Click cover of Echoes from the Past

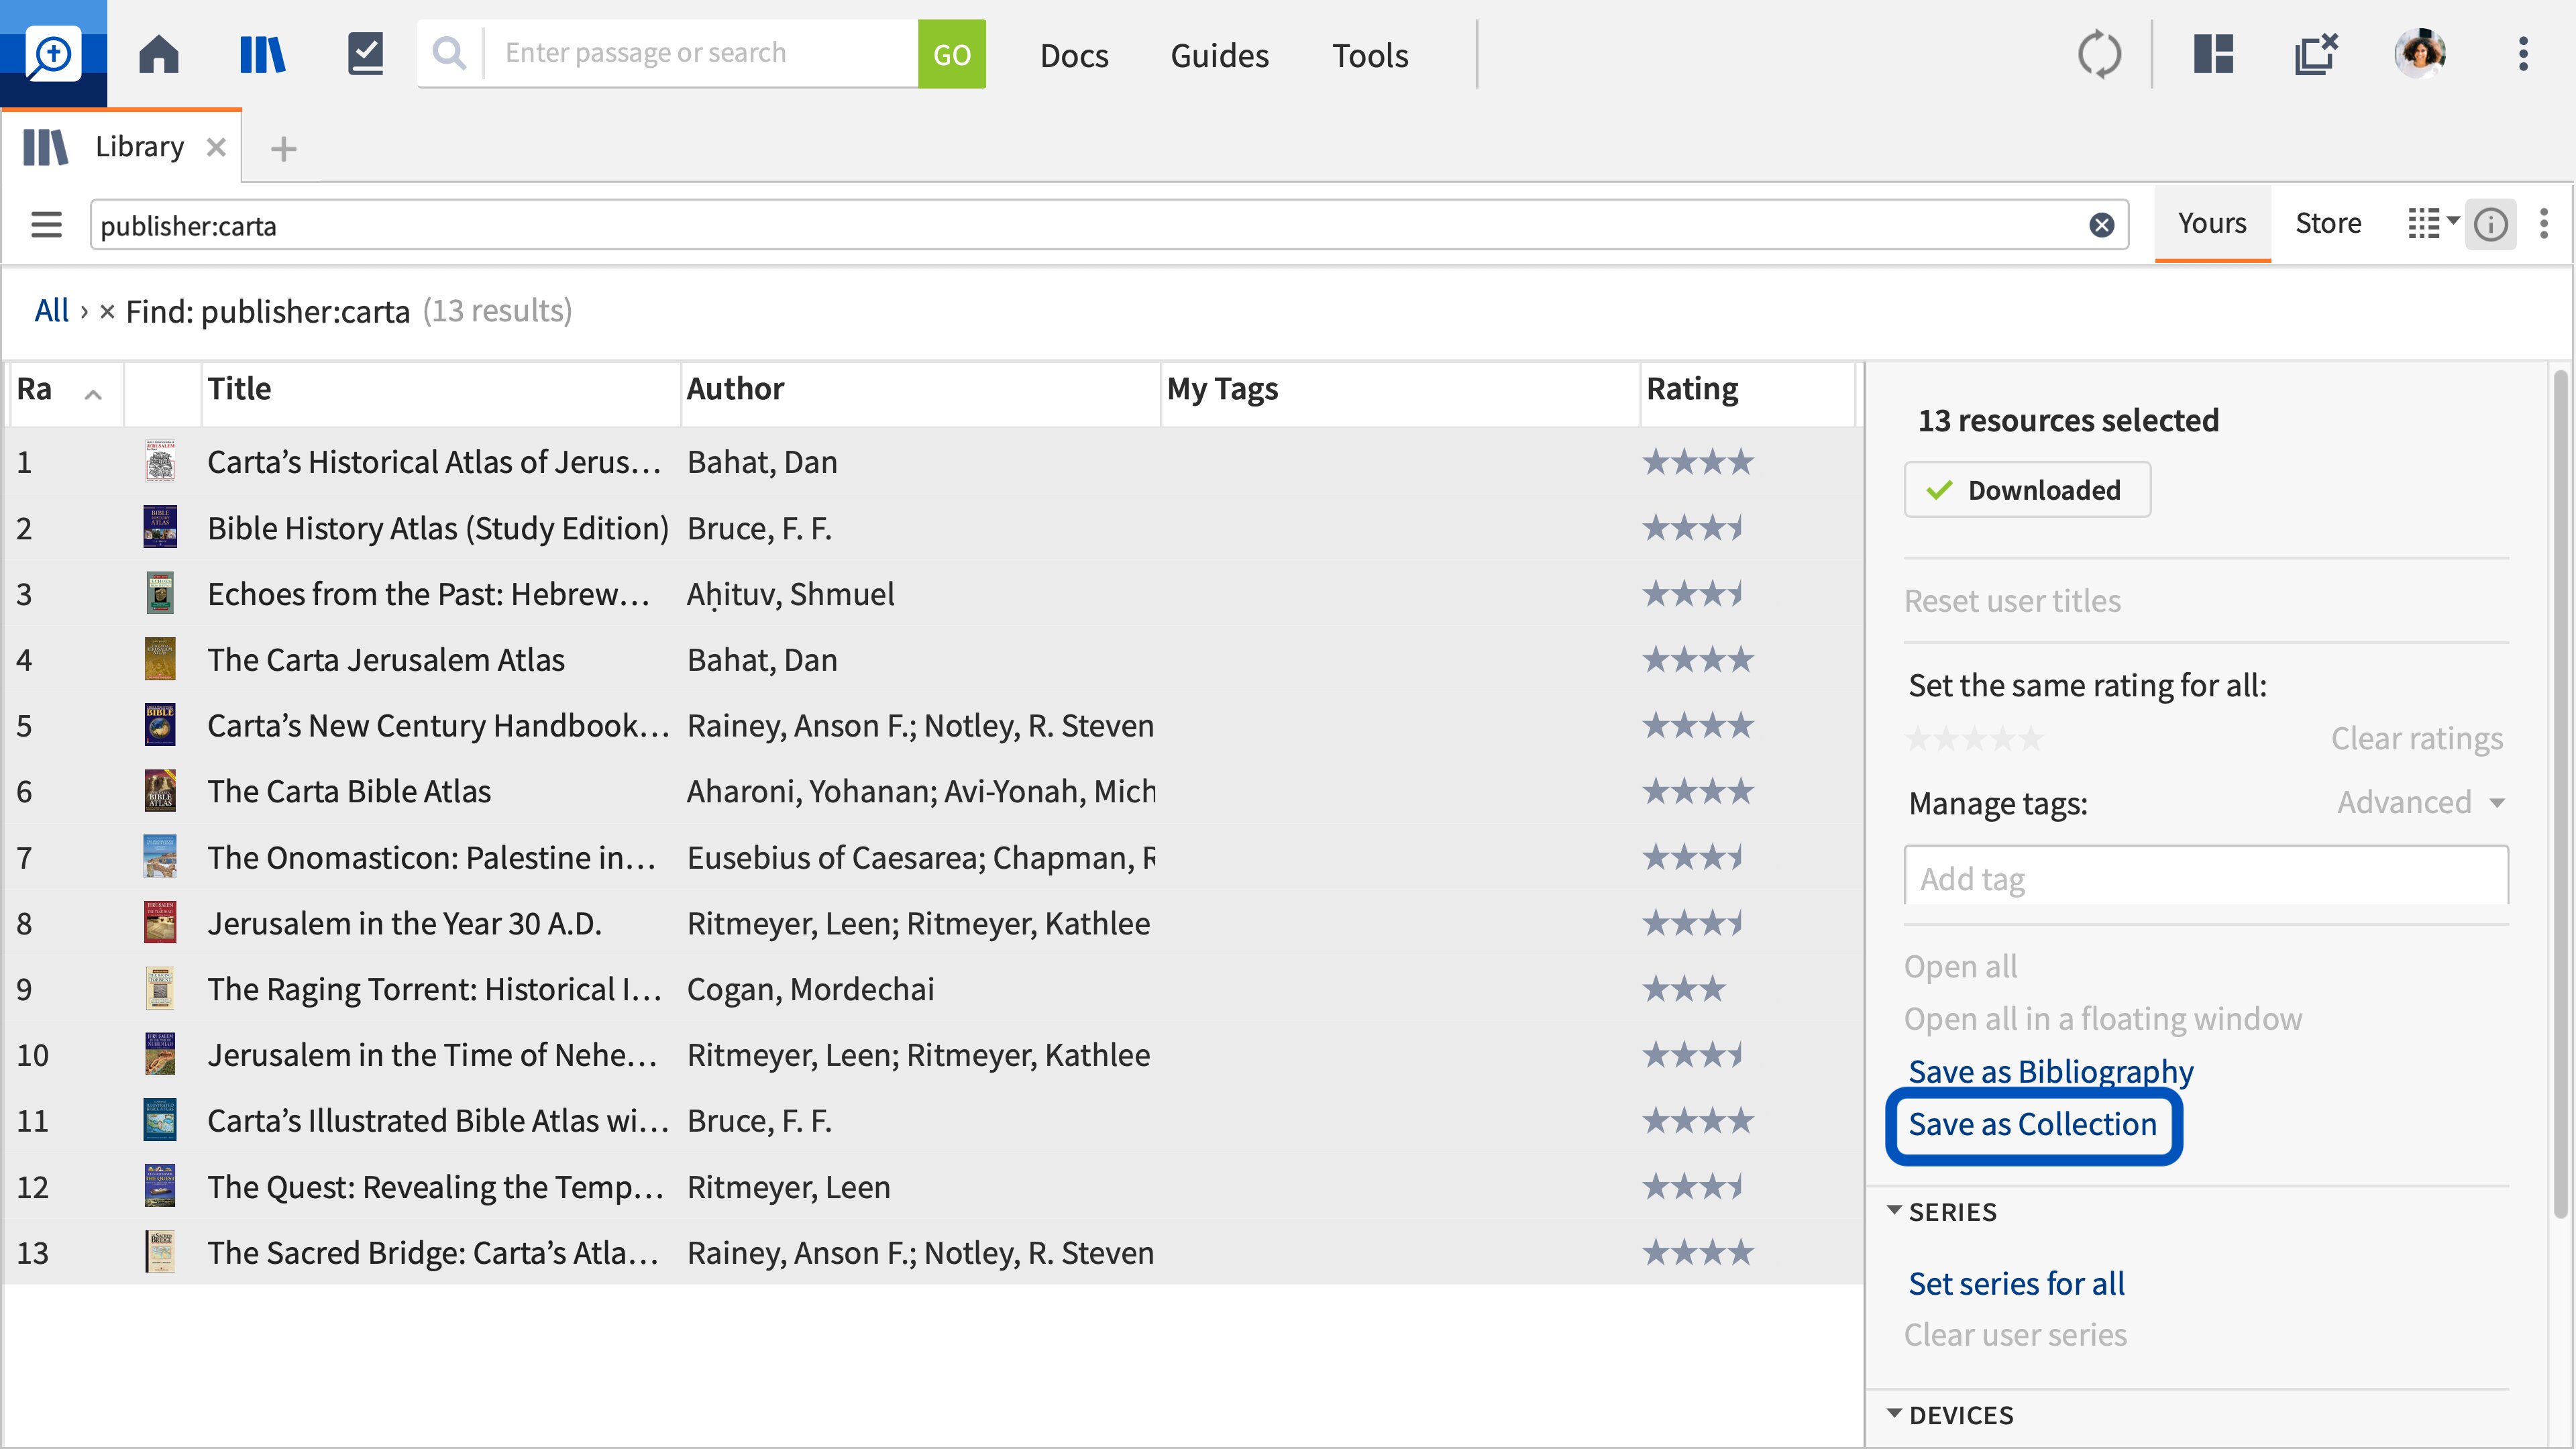point(160,594)
